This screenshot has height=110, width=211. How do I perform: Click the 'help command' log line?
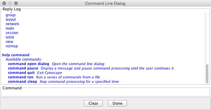coord(16,55)
